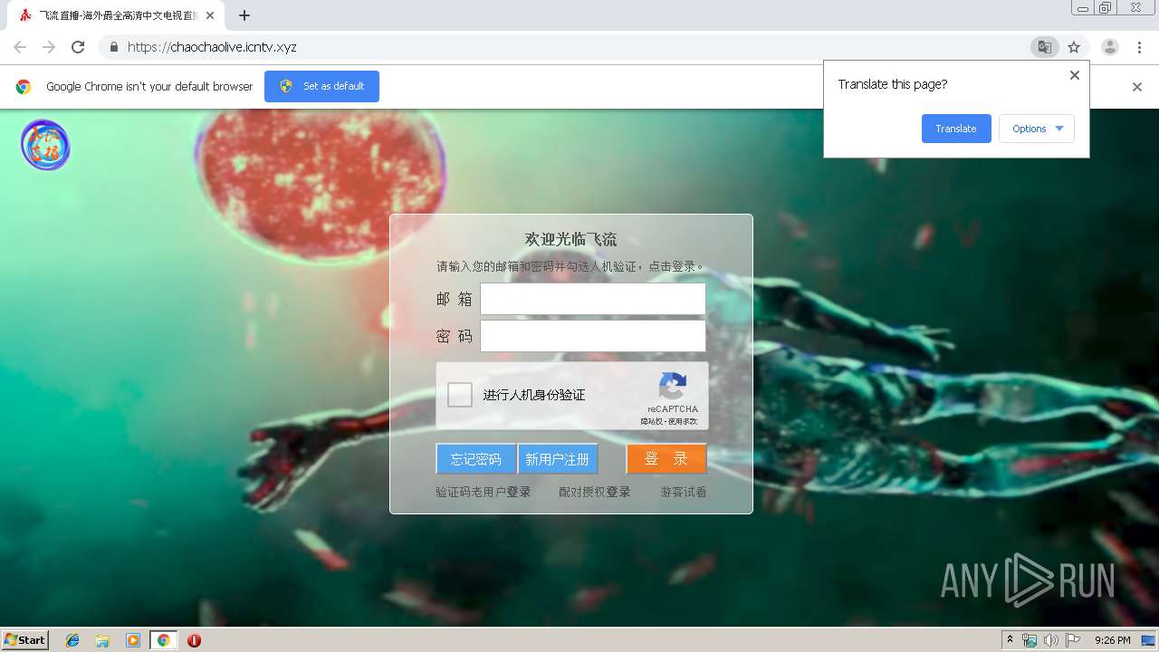
Task: Close the Translate this page popup
Action: [1075, 75]
